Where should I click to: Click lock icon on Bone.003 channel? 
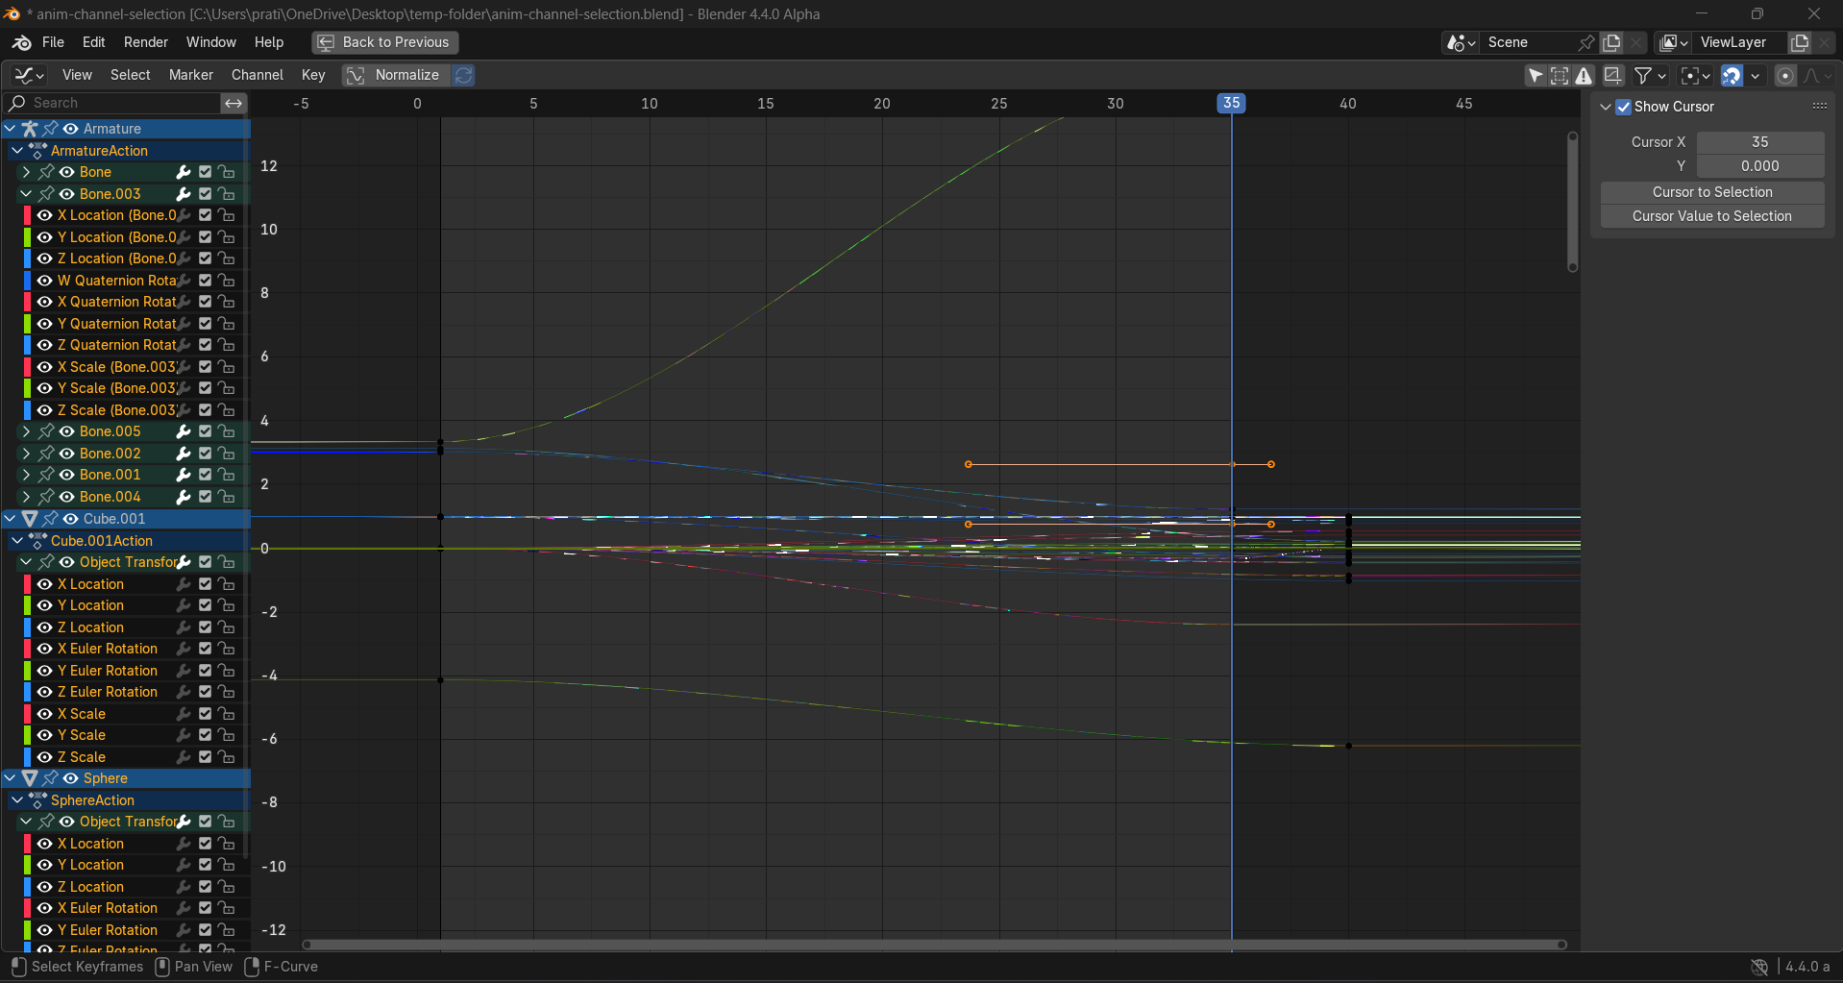tap(227, 194)
